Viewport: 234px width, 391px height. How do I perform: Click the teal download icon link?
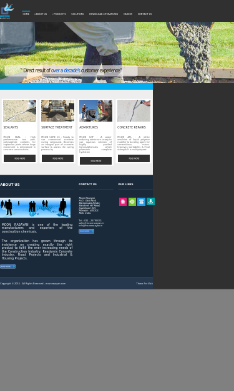(x=150, y=201)
